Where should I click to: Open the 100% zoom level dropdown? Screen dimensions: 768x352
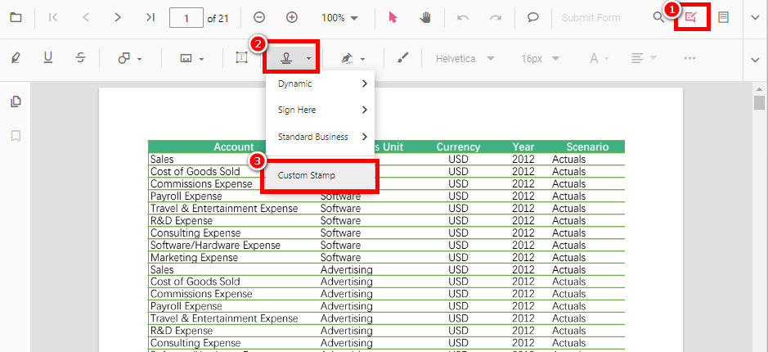tap(339, 17)
